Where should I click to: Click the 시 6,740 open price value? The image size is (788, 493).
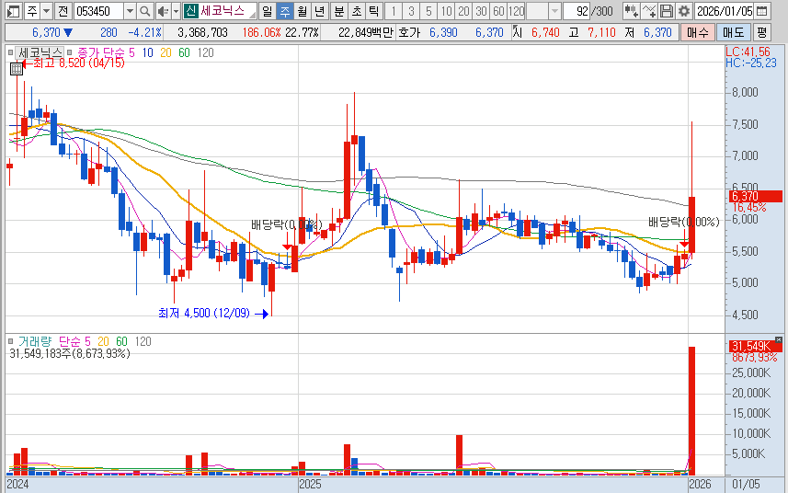(545, 33)
